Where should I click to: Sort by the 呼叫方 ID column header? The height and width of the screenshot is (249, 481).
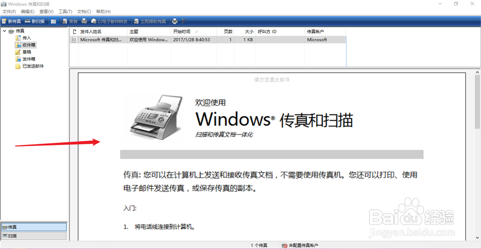pyautogui.click(x=280, y=32)
